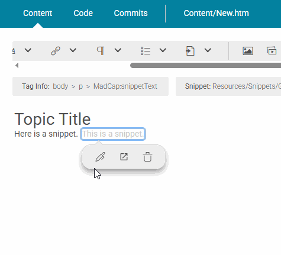Image resolution: width=281 pixels, height=255 pixels.
Task: Expand the paragraph options dropdown arrow
Action: 118,50
